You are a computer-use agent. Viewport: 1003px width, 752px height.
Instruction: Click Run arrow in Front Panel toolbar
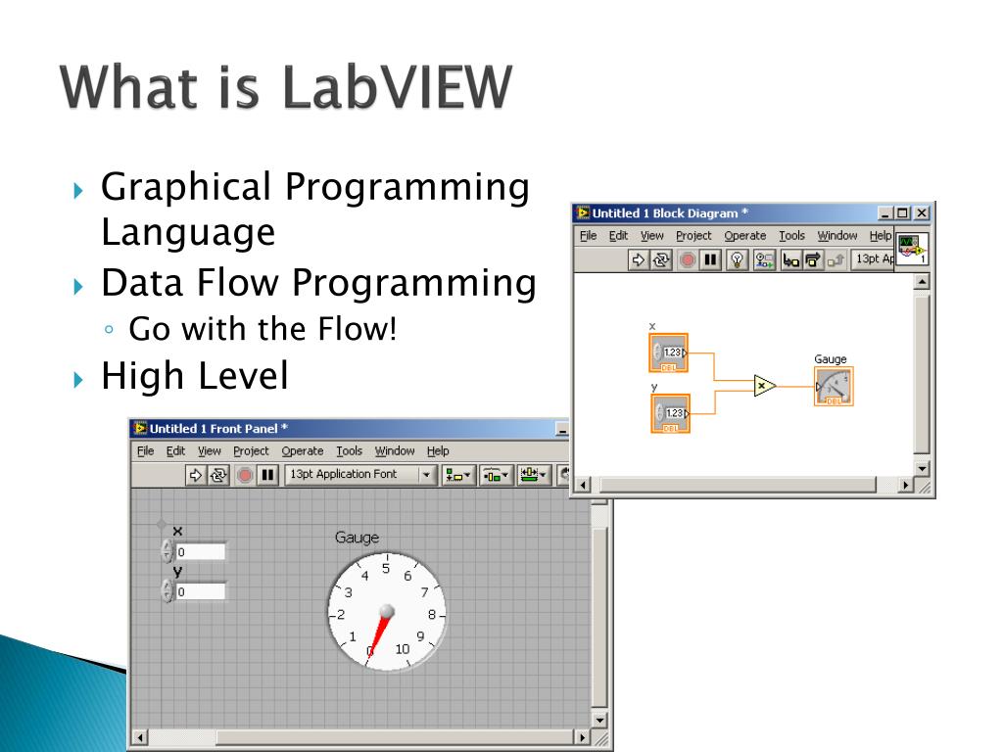195,475
